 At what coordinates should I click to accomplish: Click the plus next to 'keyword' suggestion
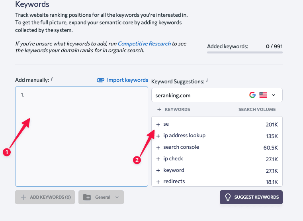[x=158, y=170]
